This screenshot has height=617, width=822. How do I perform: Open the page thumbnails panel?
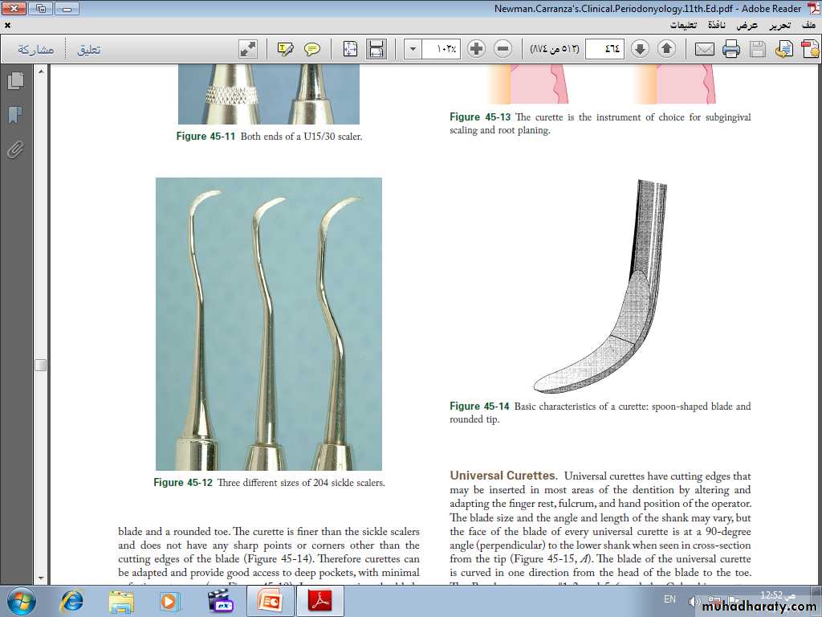pos(14,81)
